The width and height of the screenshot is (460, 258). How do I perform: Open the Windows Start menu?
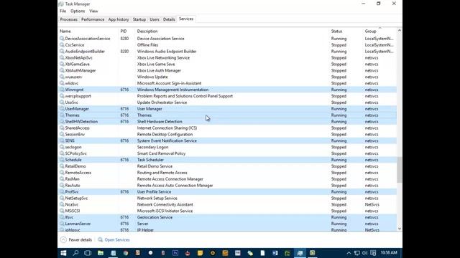point(63,253)
